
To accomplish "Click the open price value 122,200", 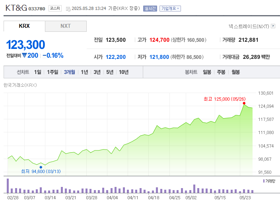I will (x=116, y=57).
